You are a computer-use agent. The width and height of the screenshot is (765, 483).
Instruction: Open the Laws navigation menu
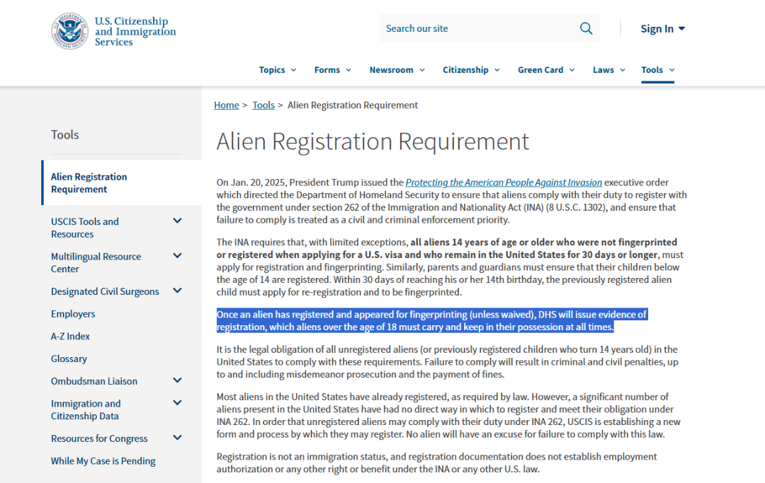pos(608,70)
